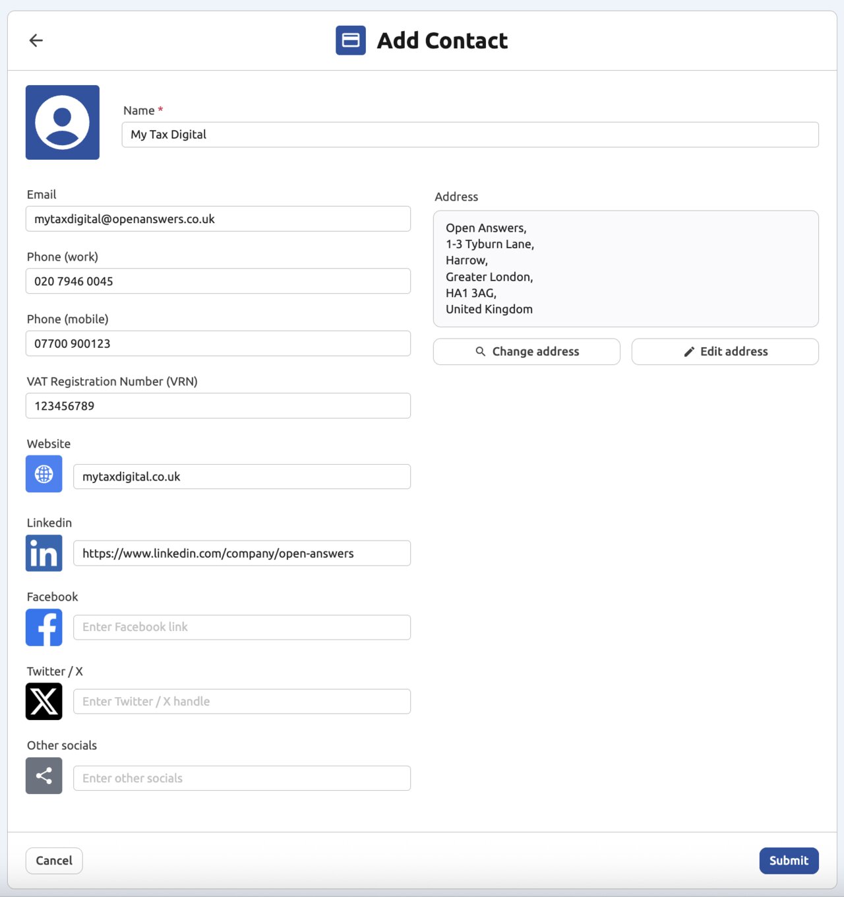The image size is (844, 897).
Task: Click the Add Contact card icon
Action: click(x=350, y=40)
